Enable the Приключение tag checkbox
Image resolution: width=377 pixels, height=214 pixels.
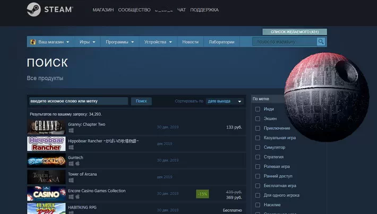tap(258, 129)
